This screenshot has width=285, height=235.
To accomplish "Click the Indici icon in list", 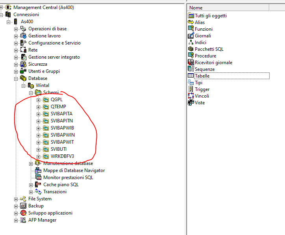I will click(191, 43).
